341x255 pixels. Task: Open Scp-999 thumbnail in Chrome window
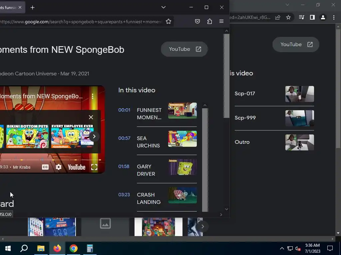300,118
